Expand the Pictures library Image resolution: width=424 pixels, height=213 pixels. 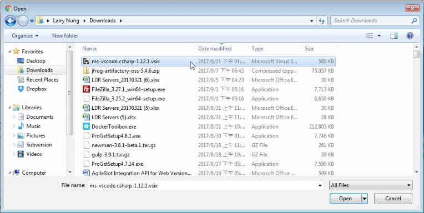[x=14, y=135]
